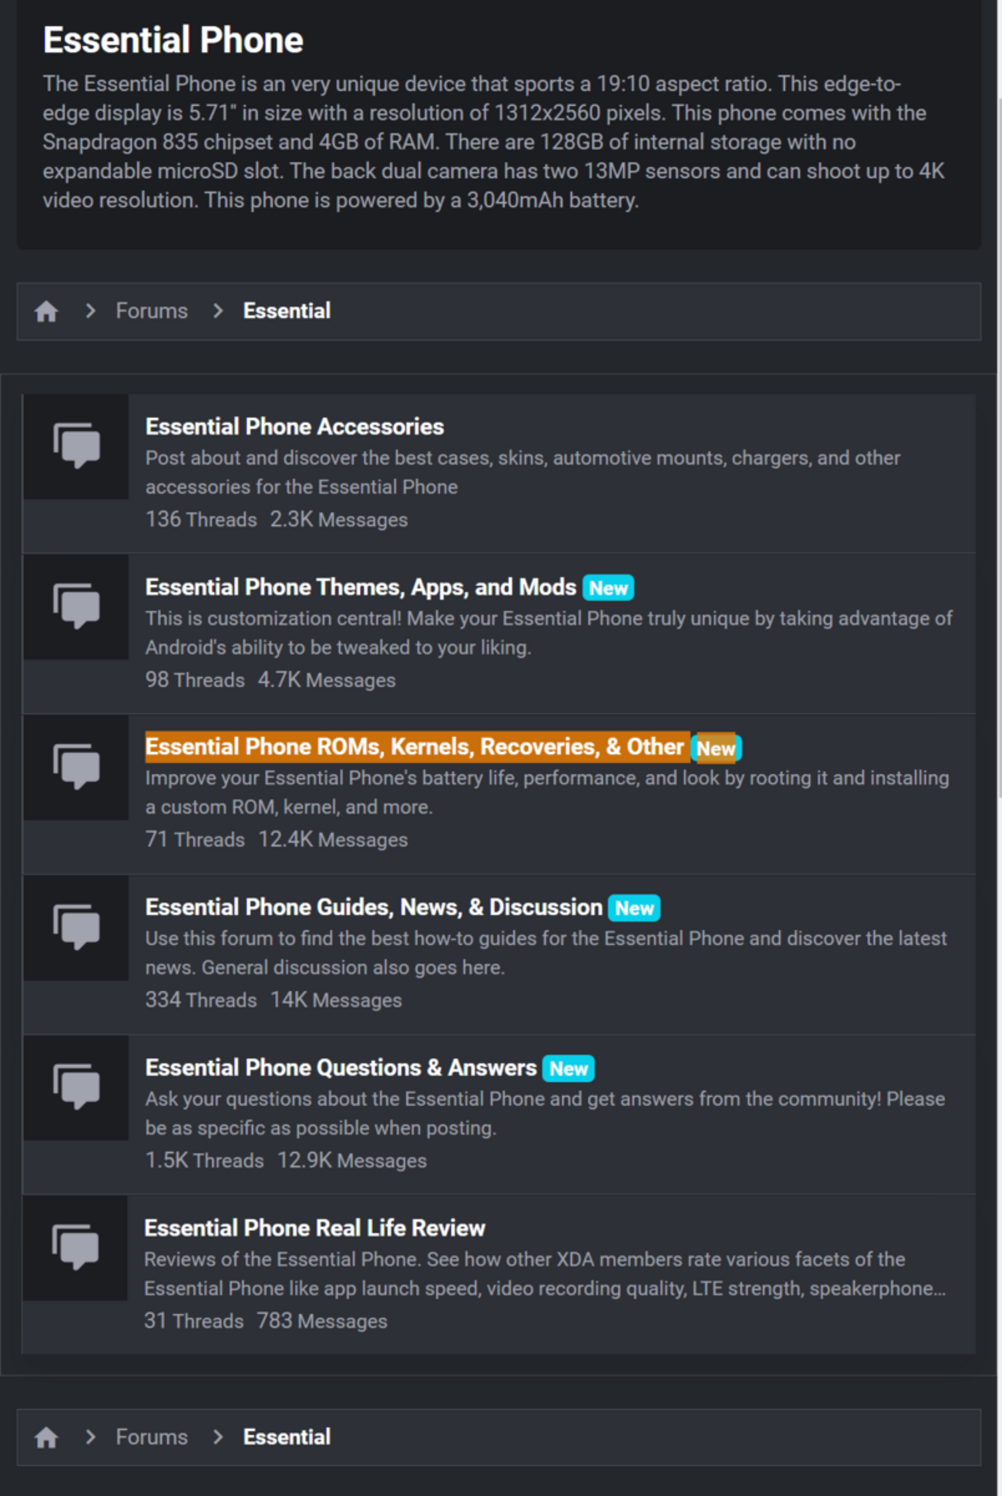1002x1496 pixels.
Task: Click chat icon beside ROMs, Kernels, Recoveries
Action: coord(76,767)
